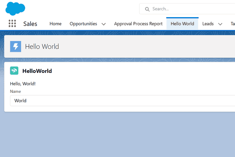Open the Home tab

tap(55, 24)
